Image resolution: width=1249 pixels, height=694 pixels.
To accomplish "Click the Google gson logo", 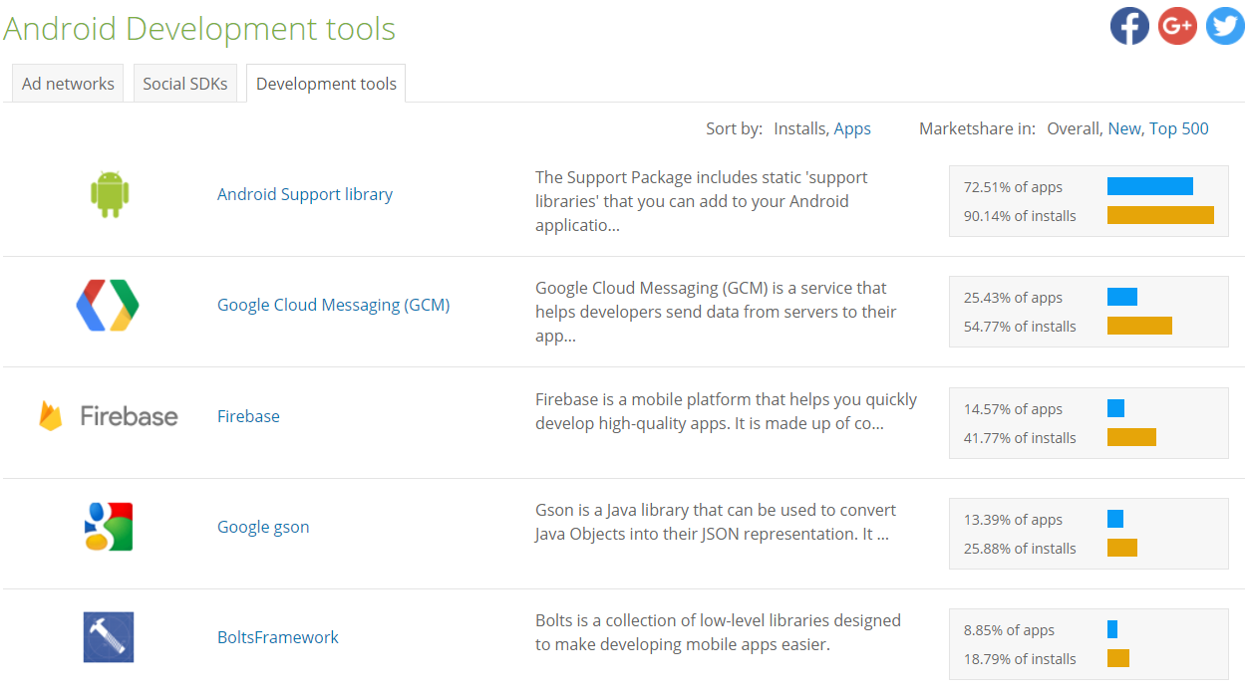I will [x=108, y=527].
